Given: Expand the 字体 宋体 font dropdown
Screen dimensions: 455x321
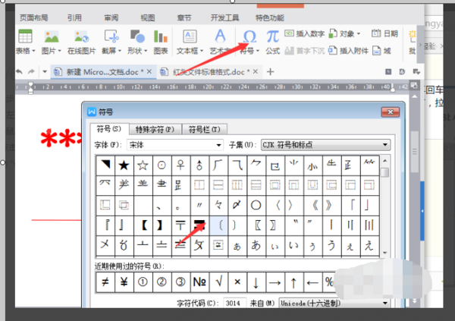Looking at the screenshot, I should click(x=218, y=145).
